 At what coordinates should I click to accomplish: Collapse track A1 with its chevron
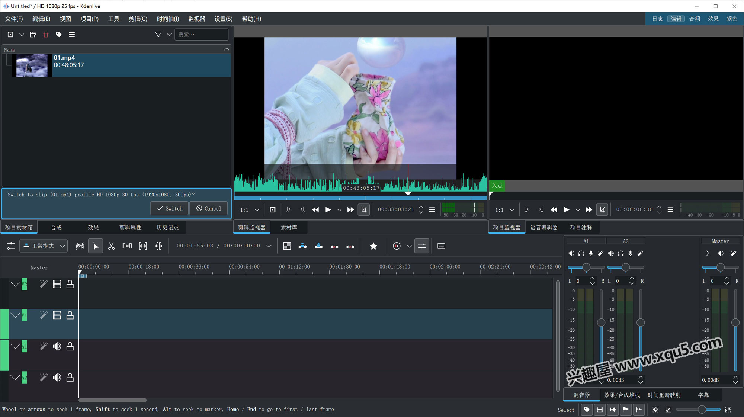15,346
